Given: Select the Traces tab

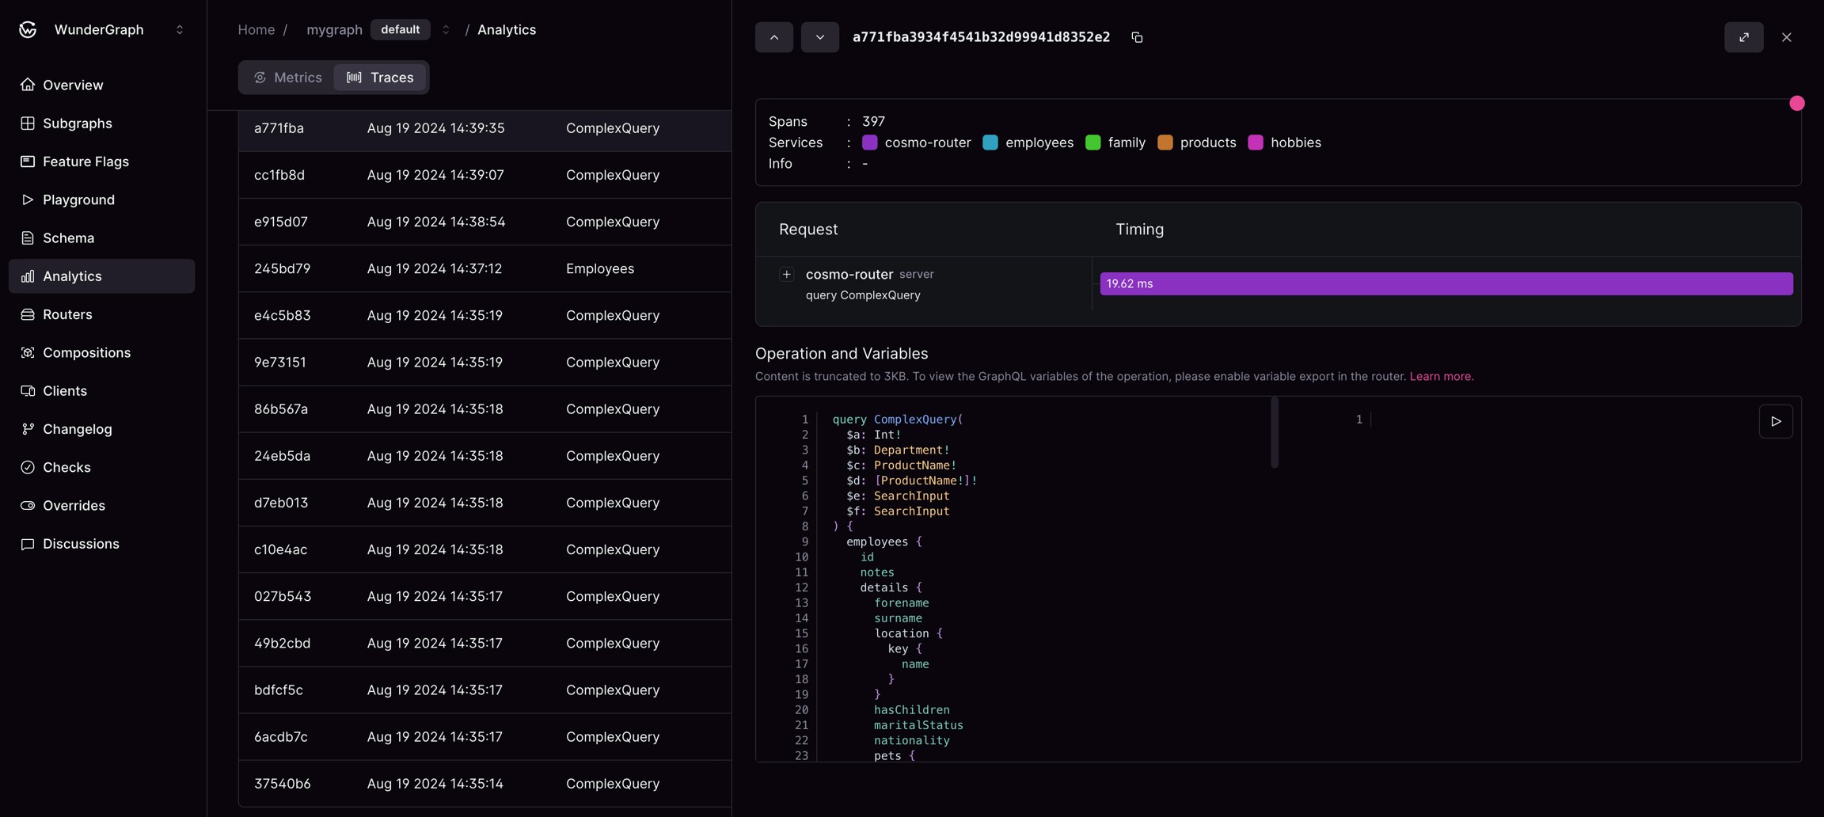Looking at the screenshot, I should coord(381,78).
